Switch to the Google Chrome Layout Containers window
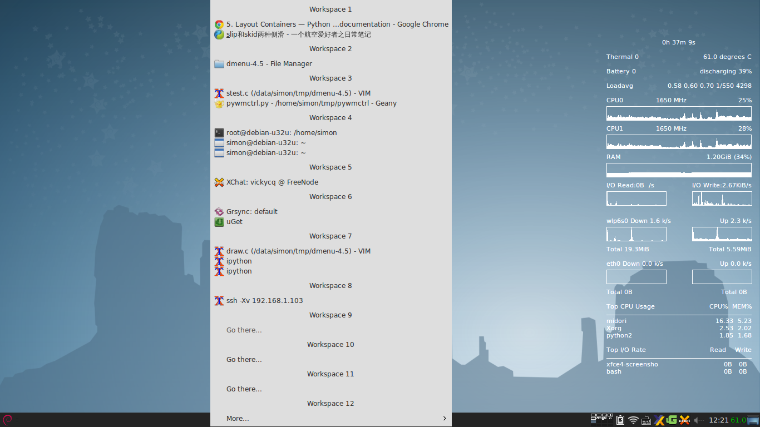The image size is (760, 427). (331, 24)
